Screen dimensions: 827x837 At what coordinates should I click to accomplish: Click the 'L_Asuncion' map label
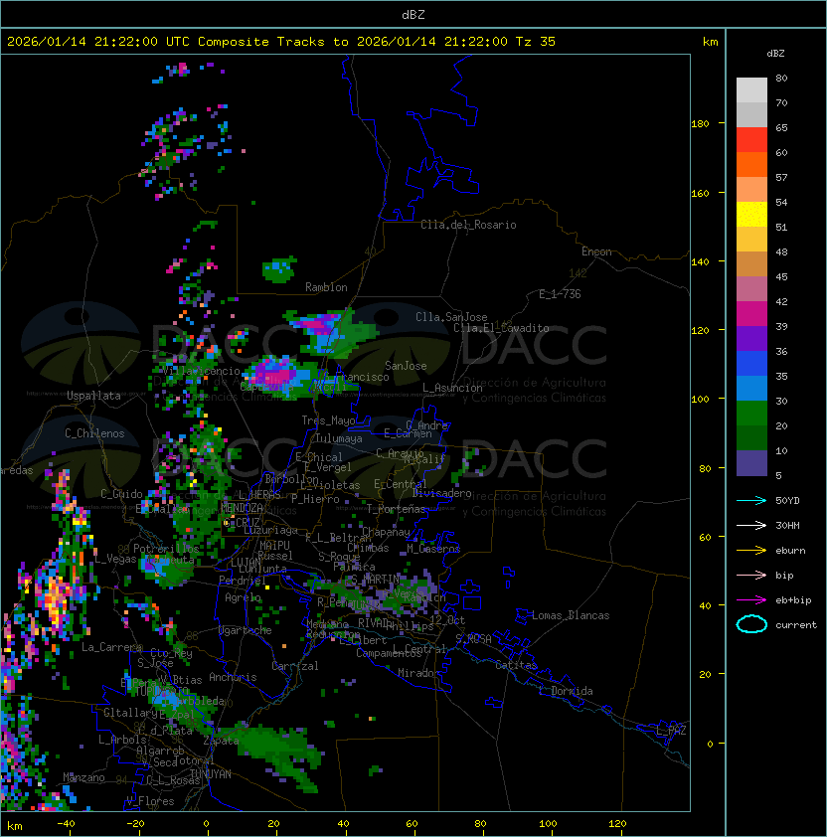coord(452,388)
